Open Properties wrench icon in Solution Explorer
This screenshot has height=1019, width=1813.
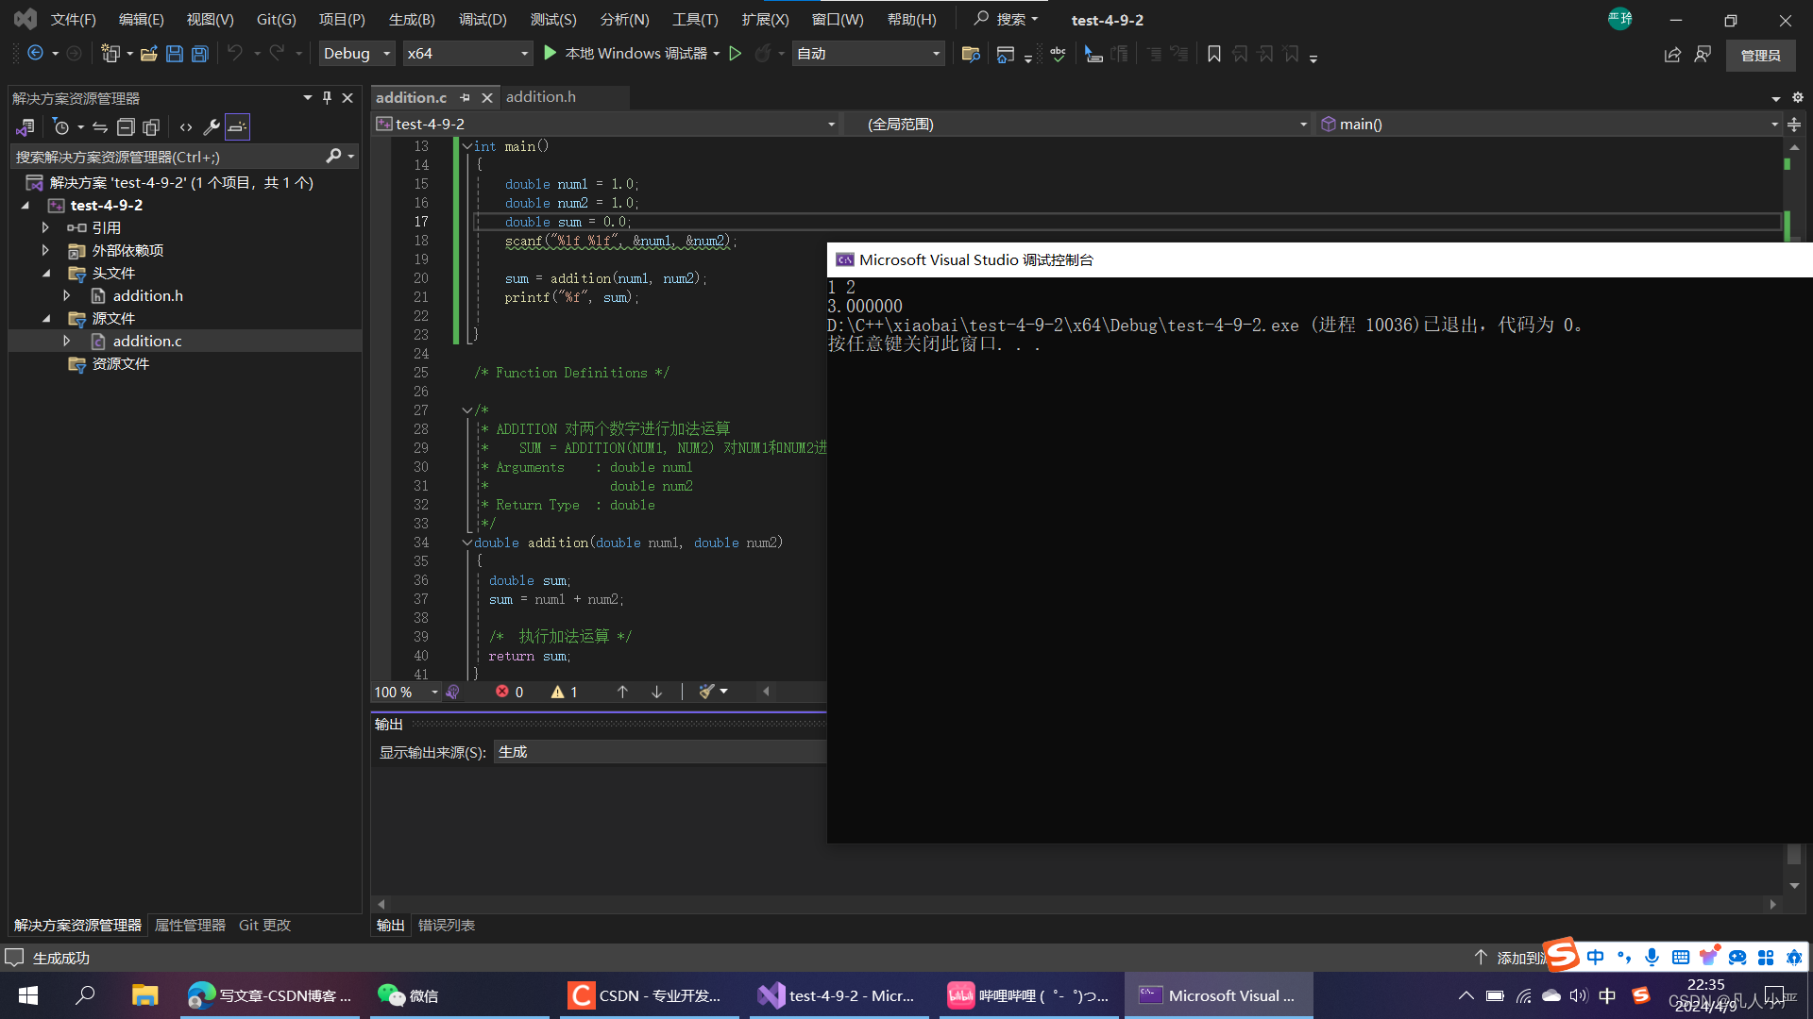coord(212,126)
